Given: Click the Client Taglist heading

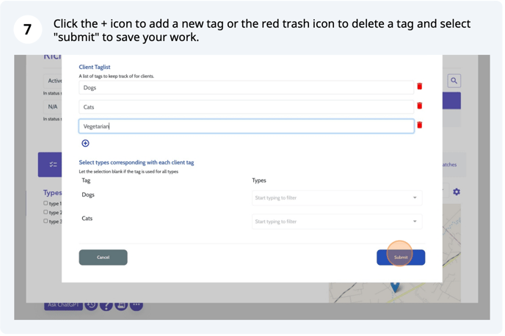Looking at the screenshot, I should (95, 67).
